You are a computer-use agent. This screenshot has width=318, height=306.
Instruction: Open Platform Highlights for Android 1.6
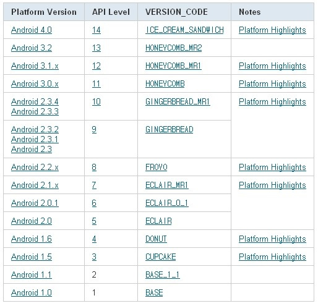(x=272, y=239)
